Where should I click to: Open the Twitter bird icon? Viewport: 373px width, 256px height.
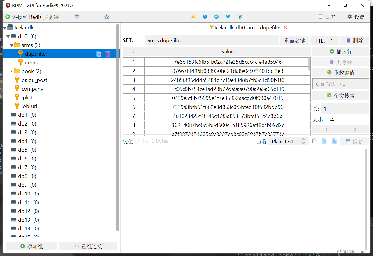228,17
